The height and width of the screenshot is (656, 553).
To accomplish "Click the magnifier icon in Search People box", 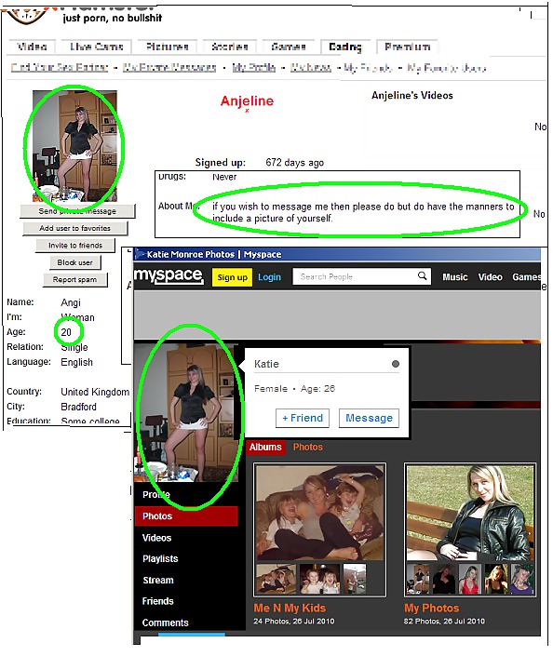I will pyautogui.click(x=422, y=276).
